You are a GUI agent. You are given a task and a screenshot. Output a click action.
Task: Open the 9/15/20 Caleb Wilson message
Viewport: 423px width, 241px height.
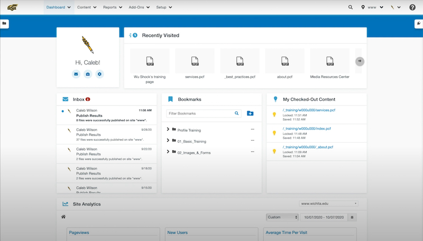pos(107,188)
